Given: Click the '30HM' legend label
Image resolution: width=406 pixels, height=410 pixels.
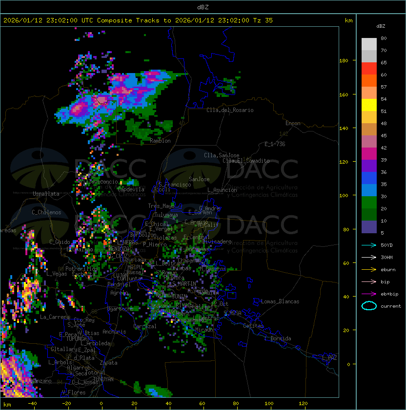Looking at the screenshot, I should (x=386, y=257).
